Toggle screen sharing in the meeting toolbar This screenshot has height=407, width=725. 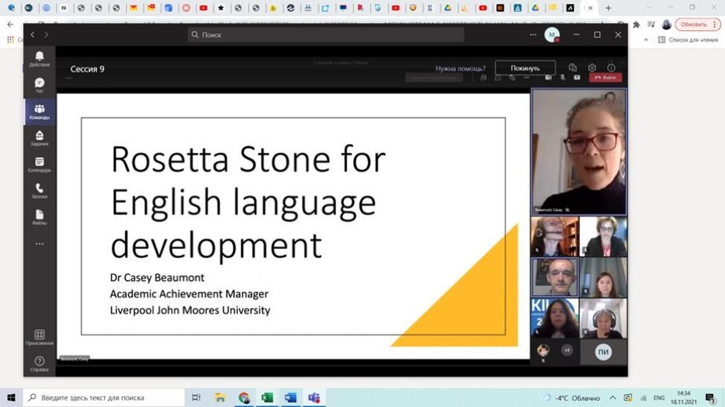tap(577, 78)
